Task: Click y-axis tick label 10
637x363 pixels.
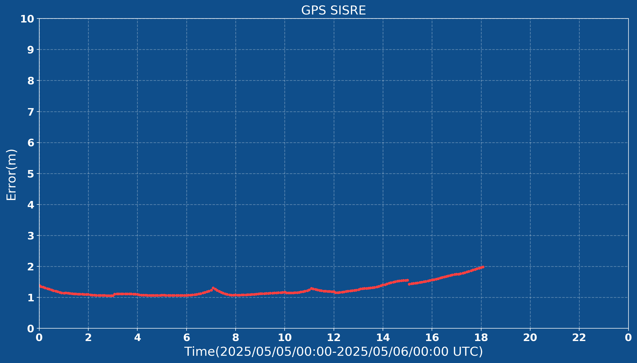Action: (27, 19)
